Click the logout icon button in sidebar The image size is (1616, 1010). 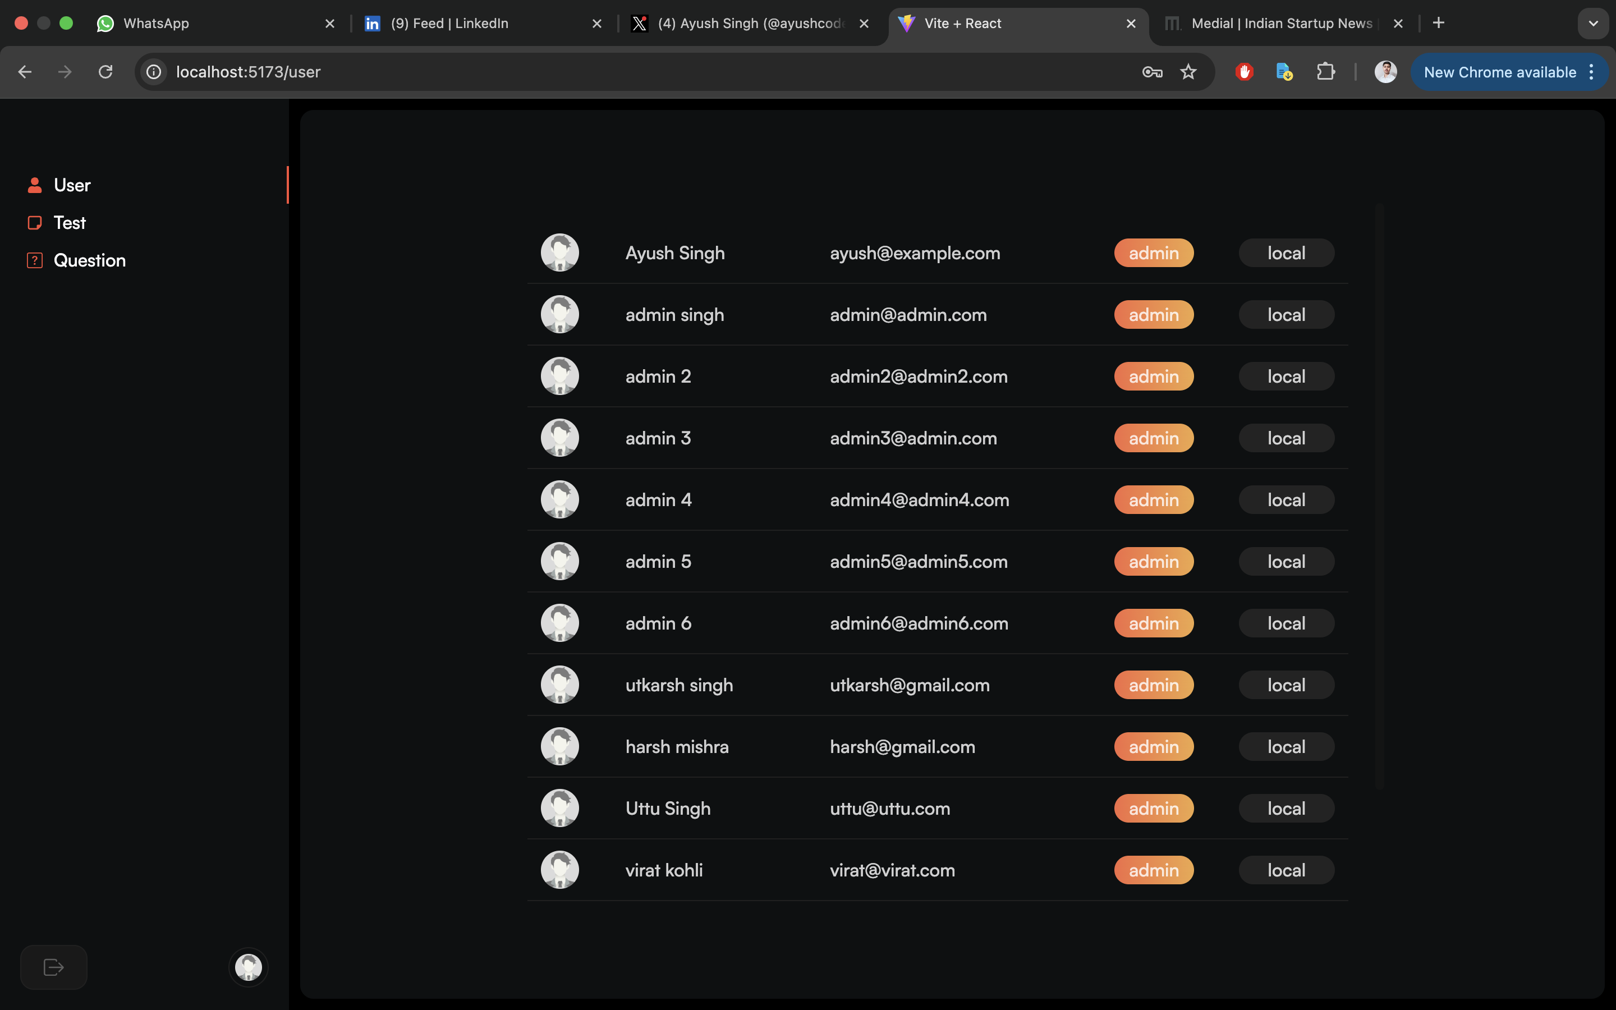click(x=53, y=967)
